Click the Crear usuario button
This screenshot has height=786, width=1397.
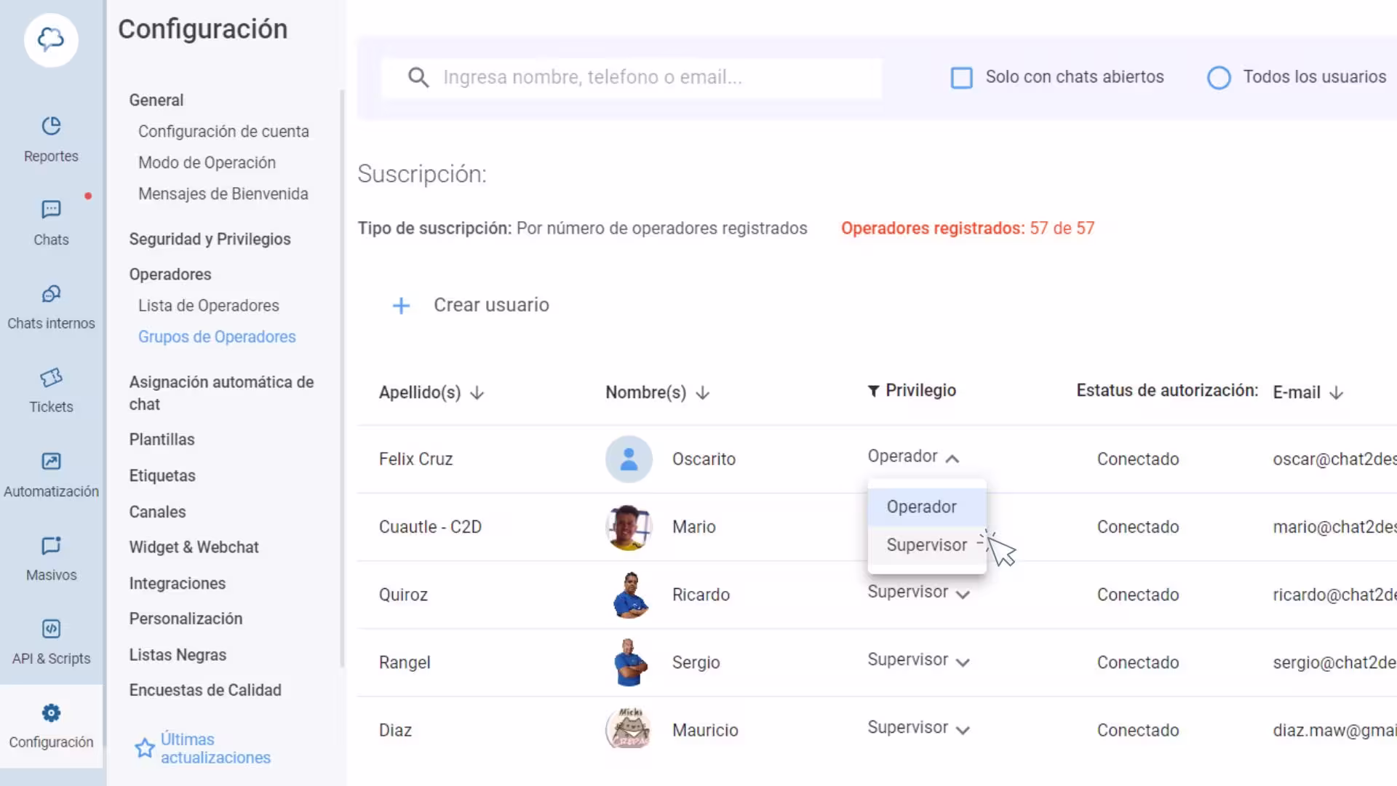click(x=471, y=305)
